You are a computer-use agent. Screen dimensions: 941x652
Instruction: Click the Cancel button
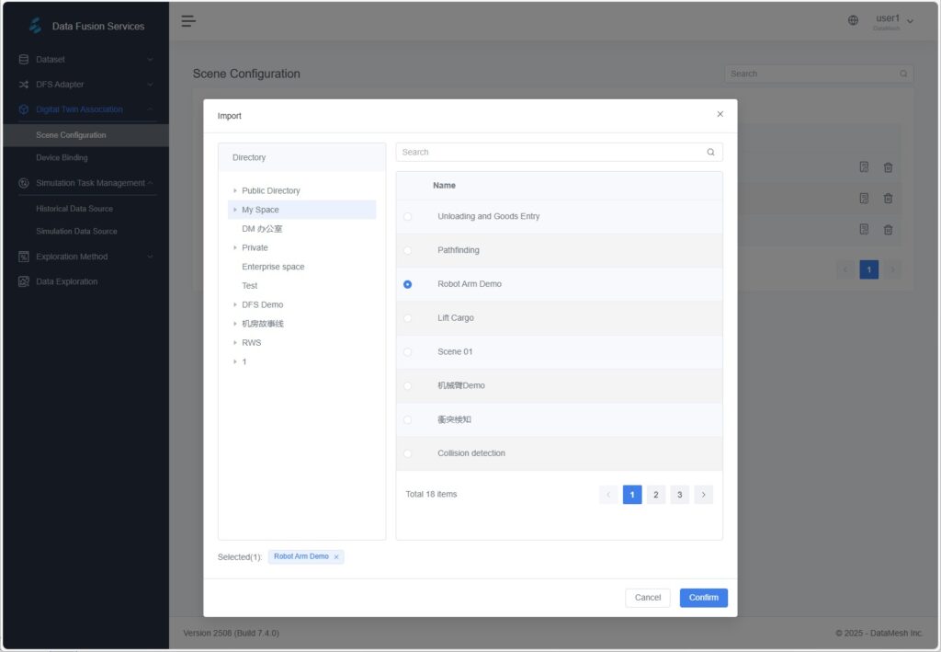(648, 598)
